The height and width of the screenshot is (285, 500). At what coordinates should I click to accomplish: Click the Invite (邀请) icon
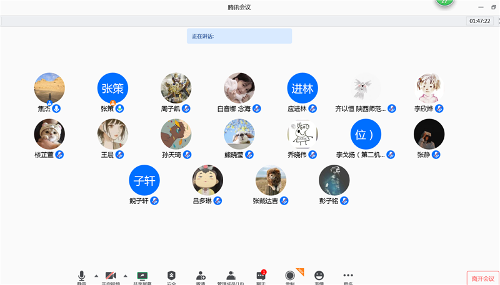[201, 276]
